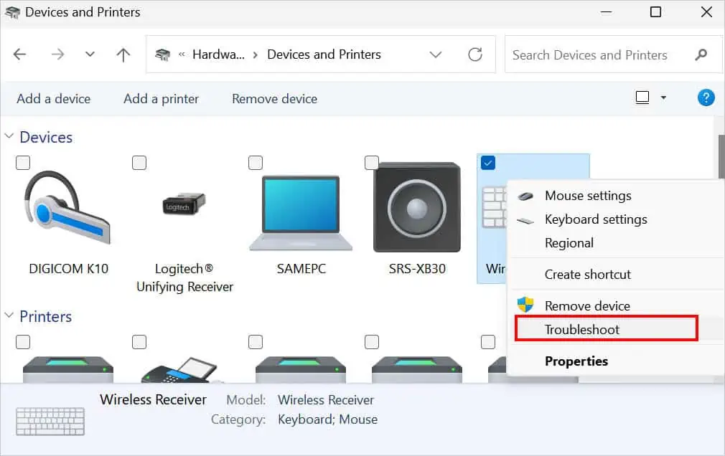Select the SAMEPC laptop icon
Screen dimensions: 725x456
(300, 208)
